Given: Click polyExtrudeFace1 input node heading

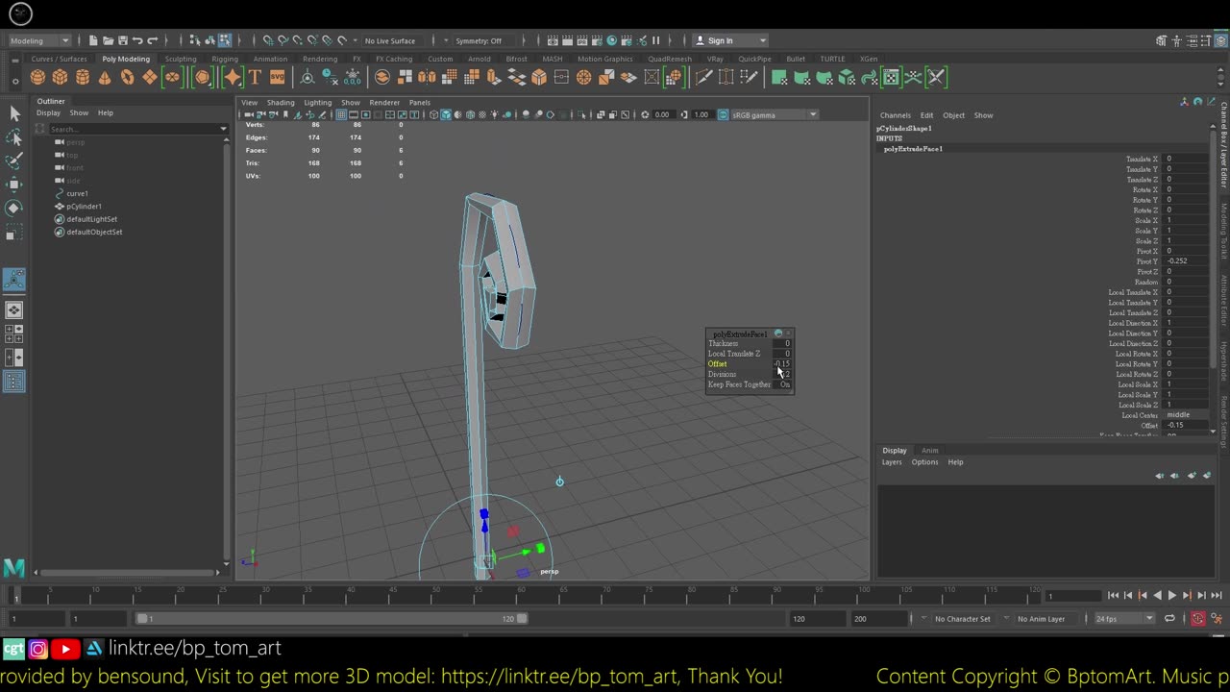Looking at the screenshot, I should click(913, 149).
